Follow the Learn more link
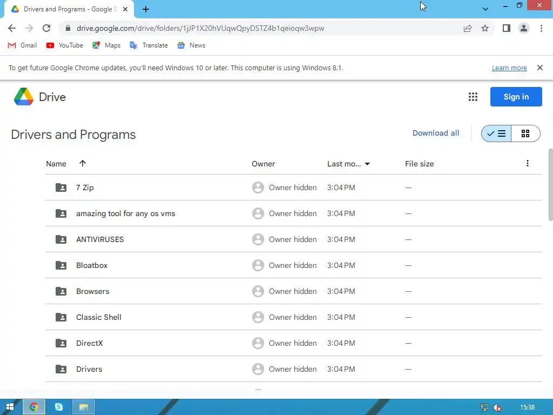 [509, 68]
